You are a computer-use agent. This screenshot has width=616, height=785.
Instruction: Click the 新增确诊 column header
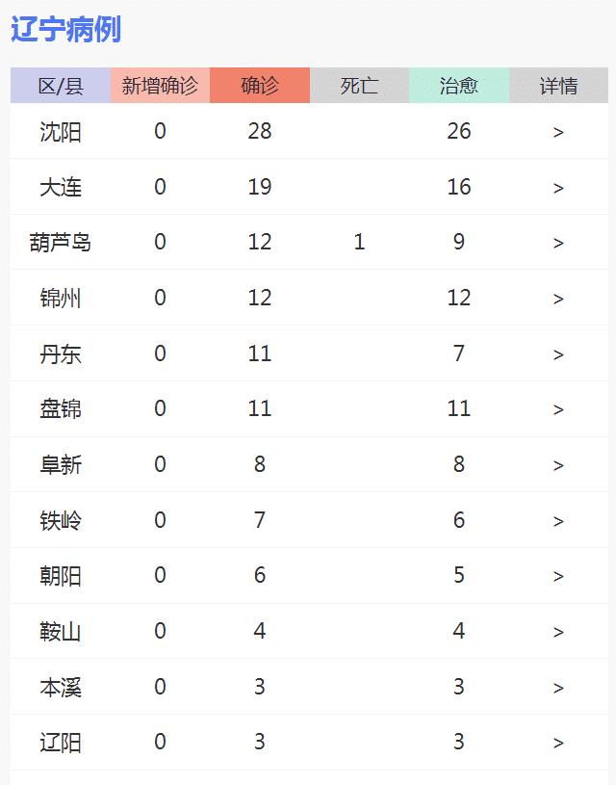160,85
